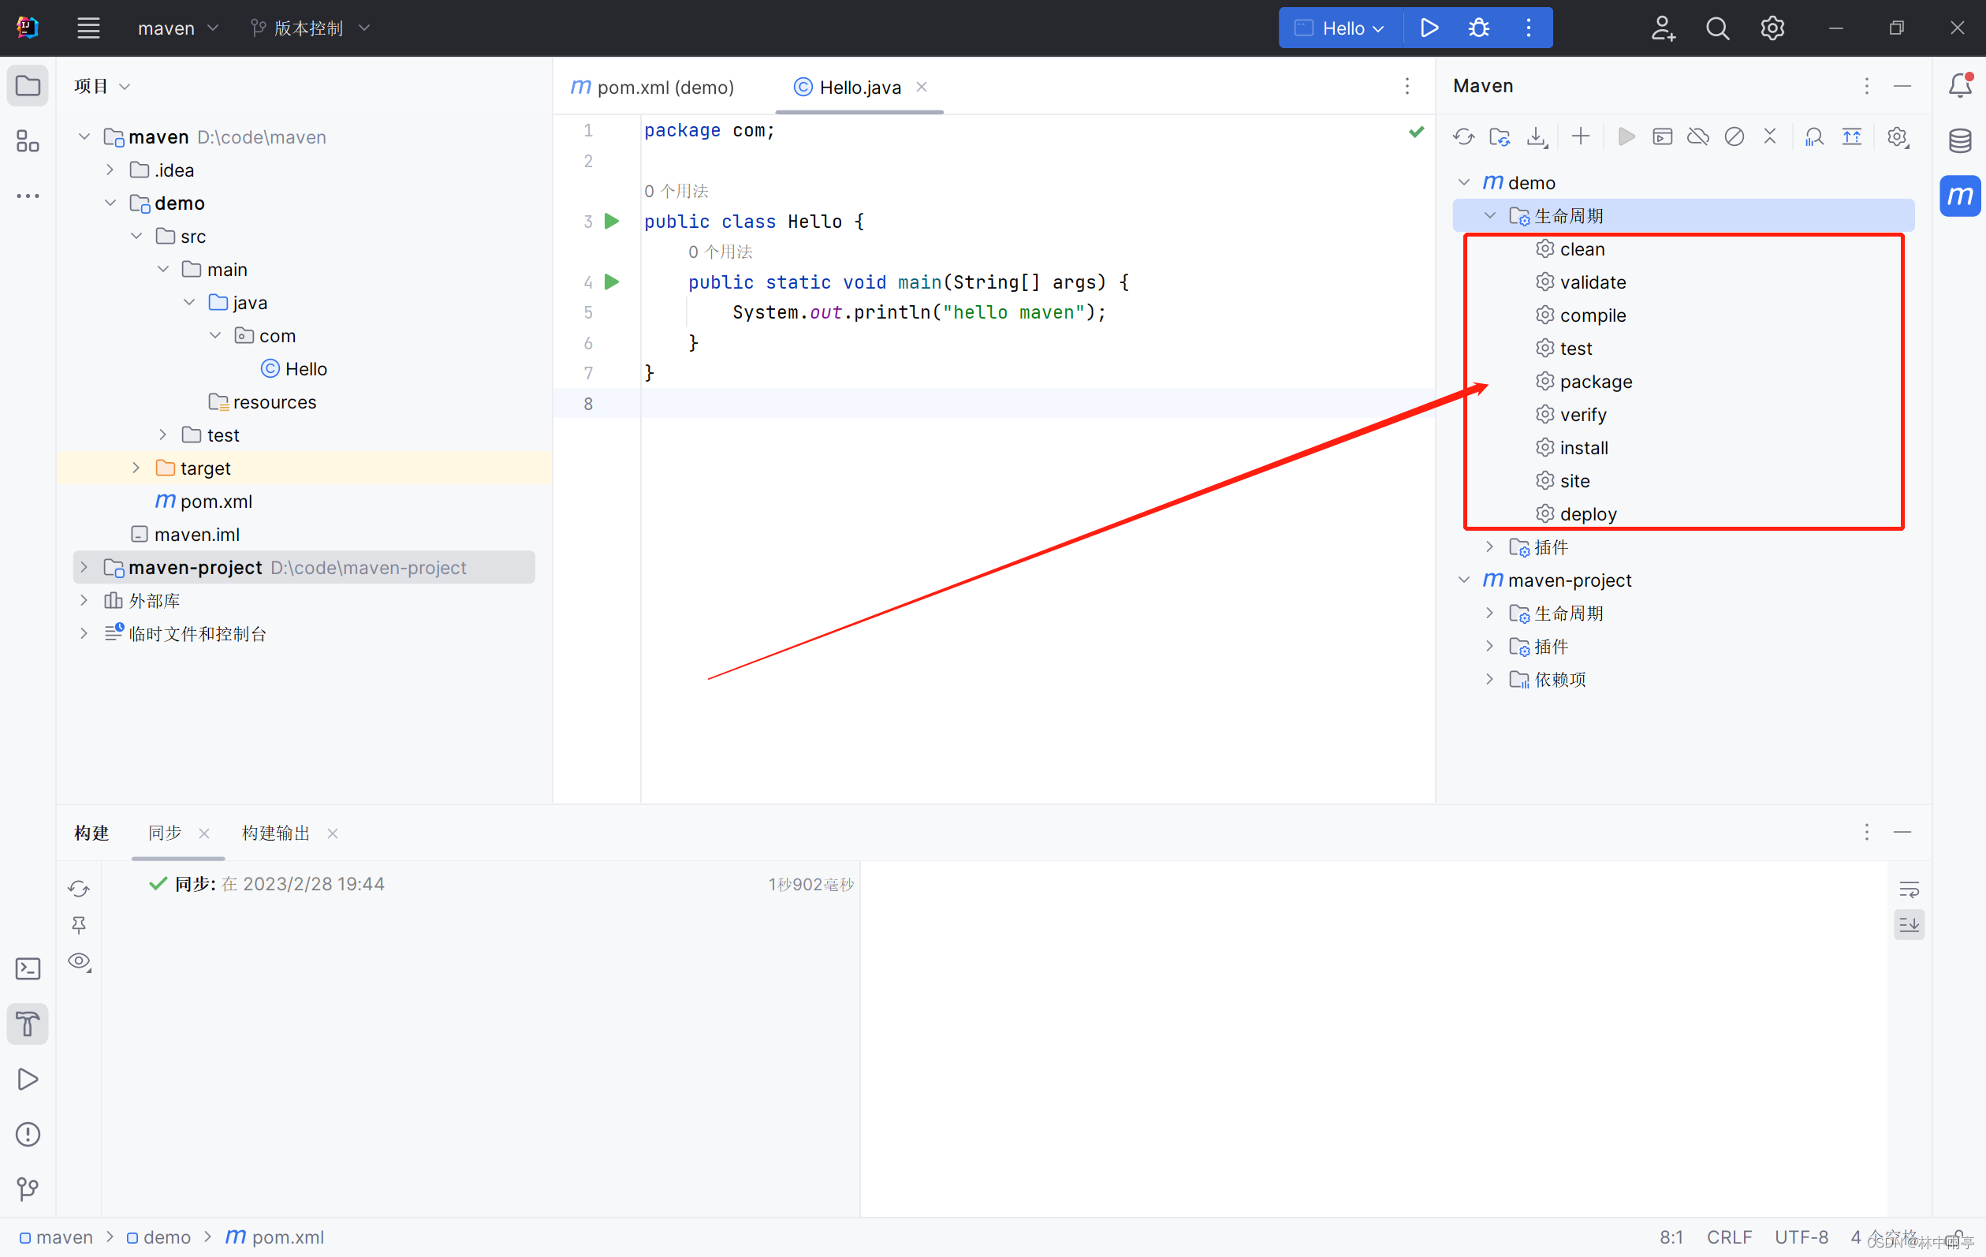Show more tool windows ellipsis
The width and height of the screenshot is (1986, 1257).
[x=28, y=196]
